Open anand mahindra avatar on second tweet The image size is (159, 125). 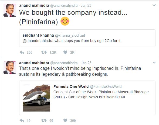click(10, 68)
